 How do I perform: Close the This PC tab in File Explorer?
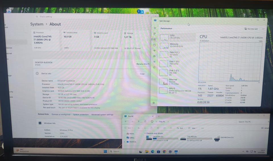point(153,116)
